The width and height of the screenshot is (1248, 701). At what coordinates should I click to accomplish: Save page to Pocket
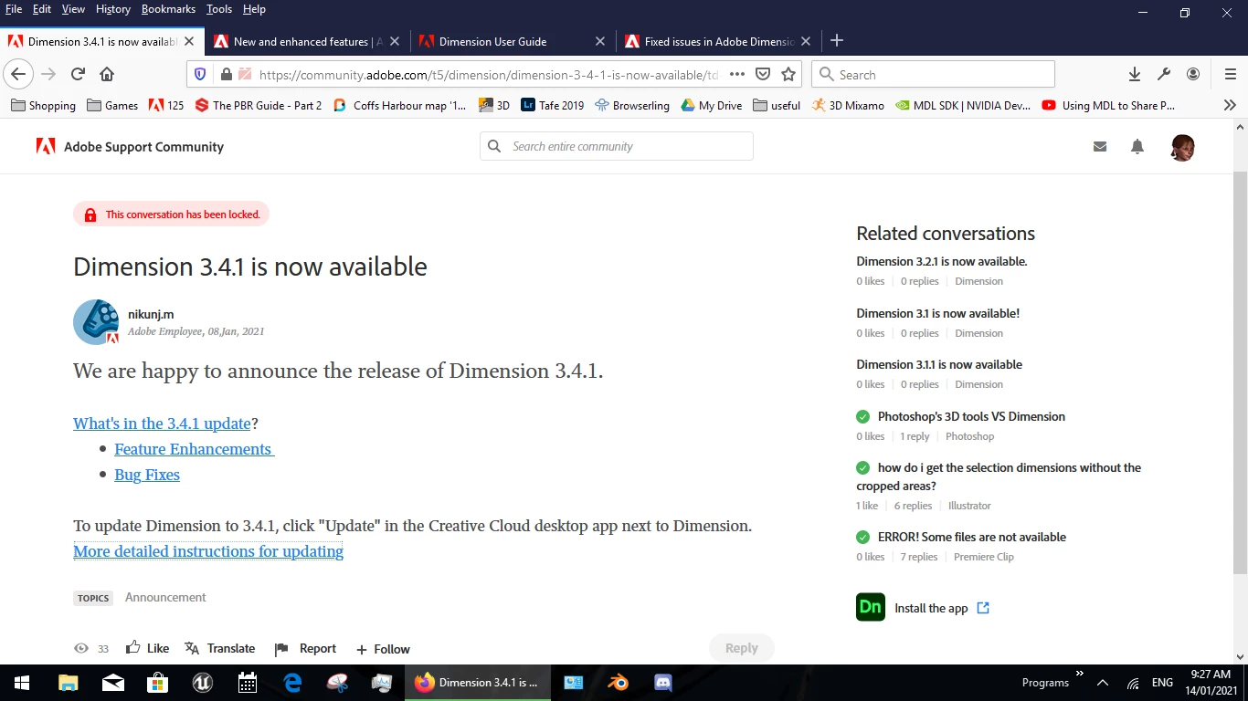pos(763,74)
